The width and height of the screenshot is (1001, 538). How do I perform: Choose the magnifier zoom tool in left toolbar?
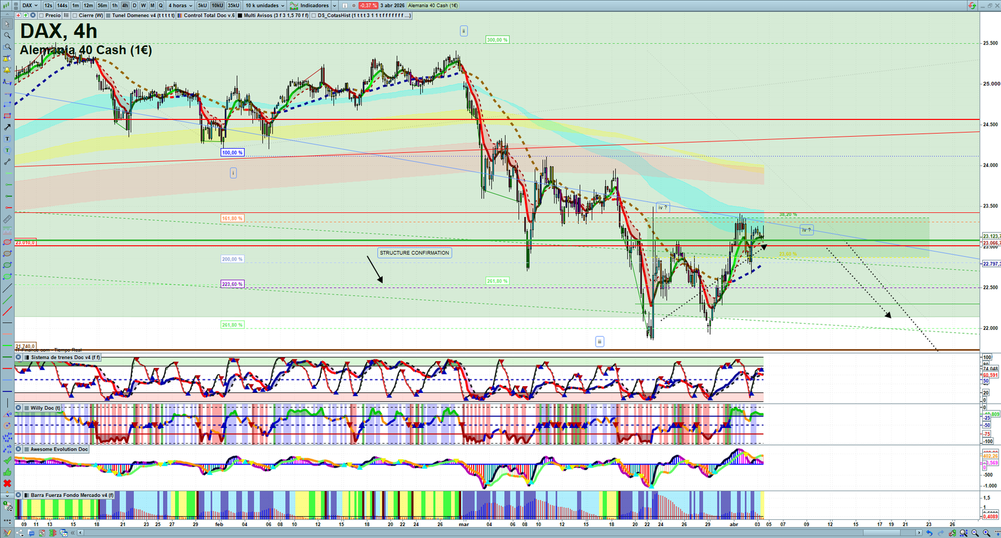pos(7,36)
